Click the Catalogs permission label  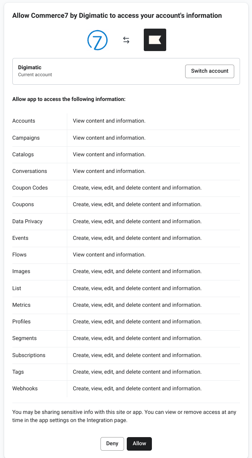coord(23,154)
